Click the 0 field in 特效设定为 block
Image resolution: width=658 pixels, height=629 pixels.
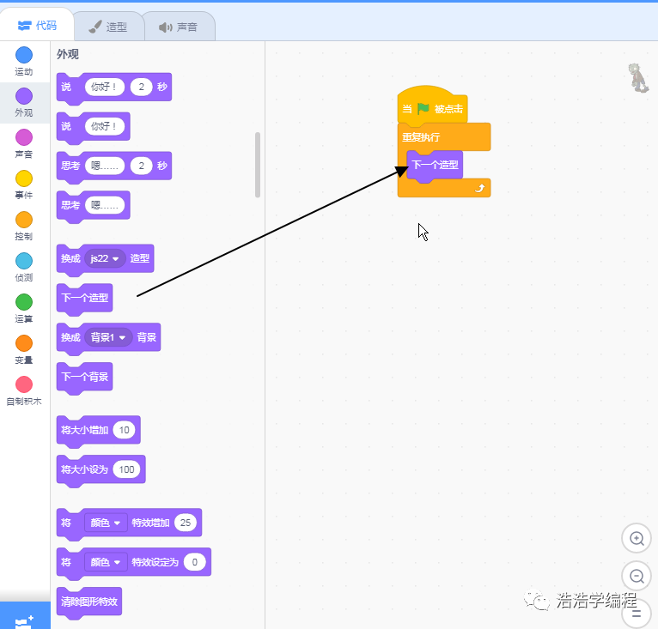point(194,562)
